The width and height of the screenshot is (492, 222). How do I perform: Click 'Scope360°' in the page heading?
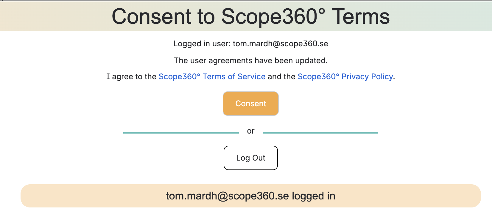(273, 17)
